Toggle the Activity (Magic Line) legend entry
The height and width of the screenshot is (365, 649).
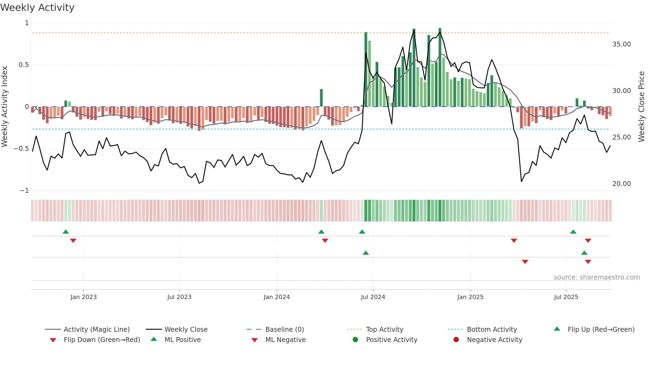coord(87,329)
